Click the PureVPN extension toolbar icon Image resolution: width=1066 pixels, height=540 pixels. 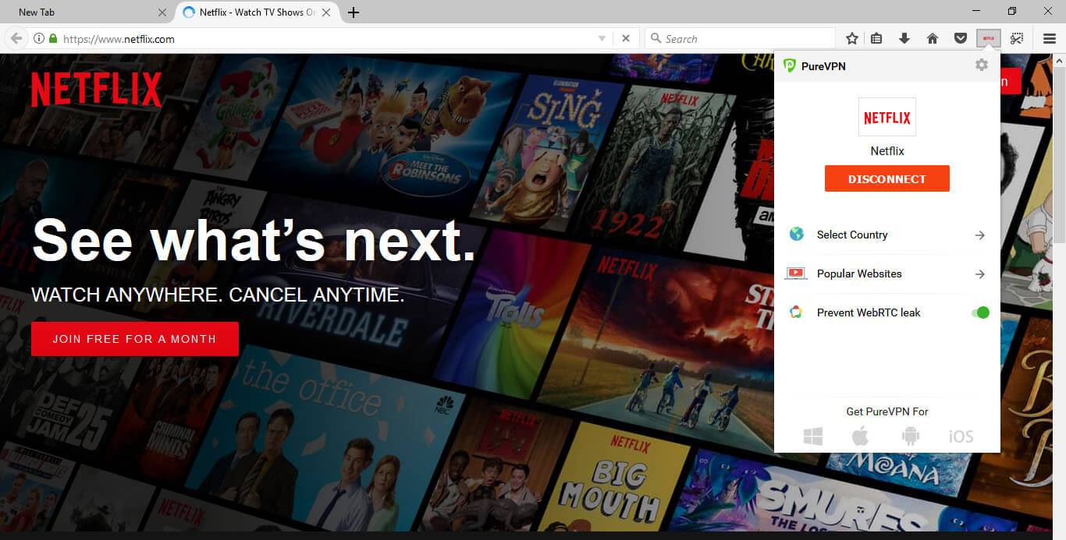coord(989,38)
